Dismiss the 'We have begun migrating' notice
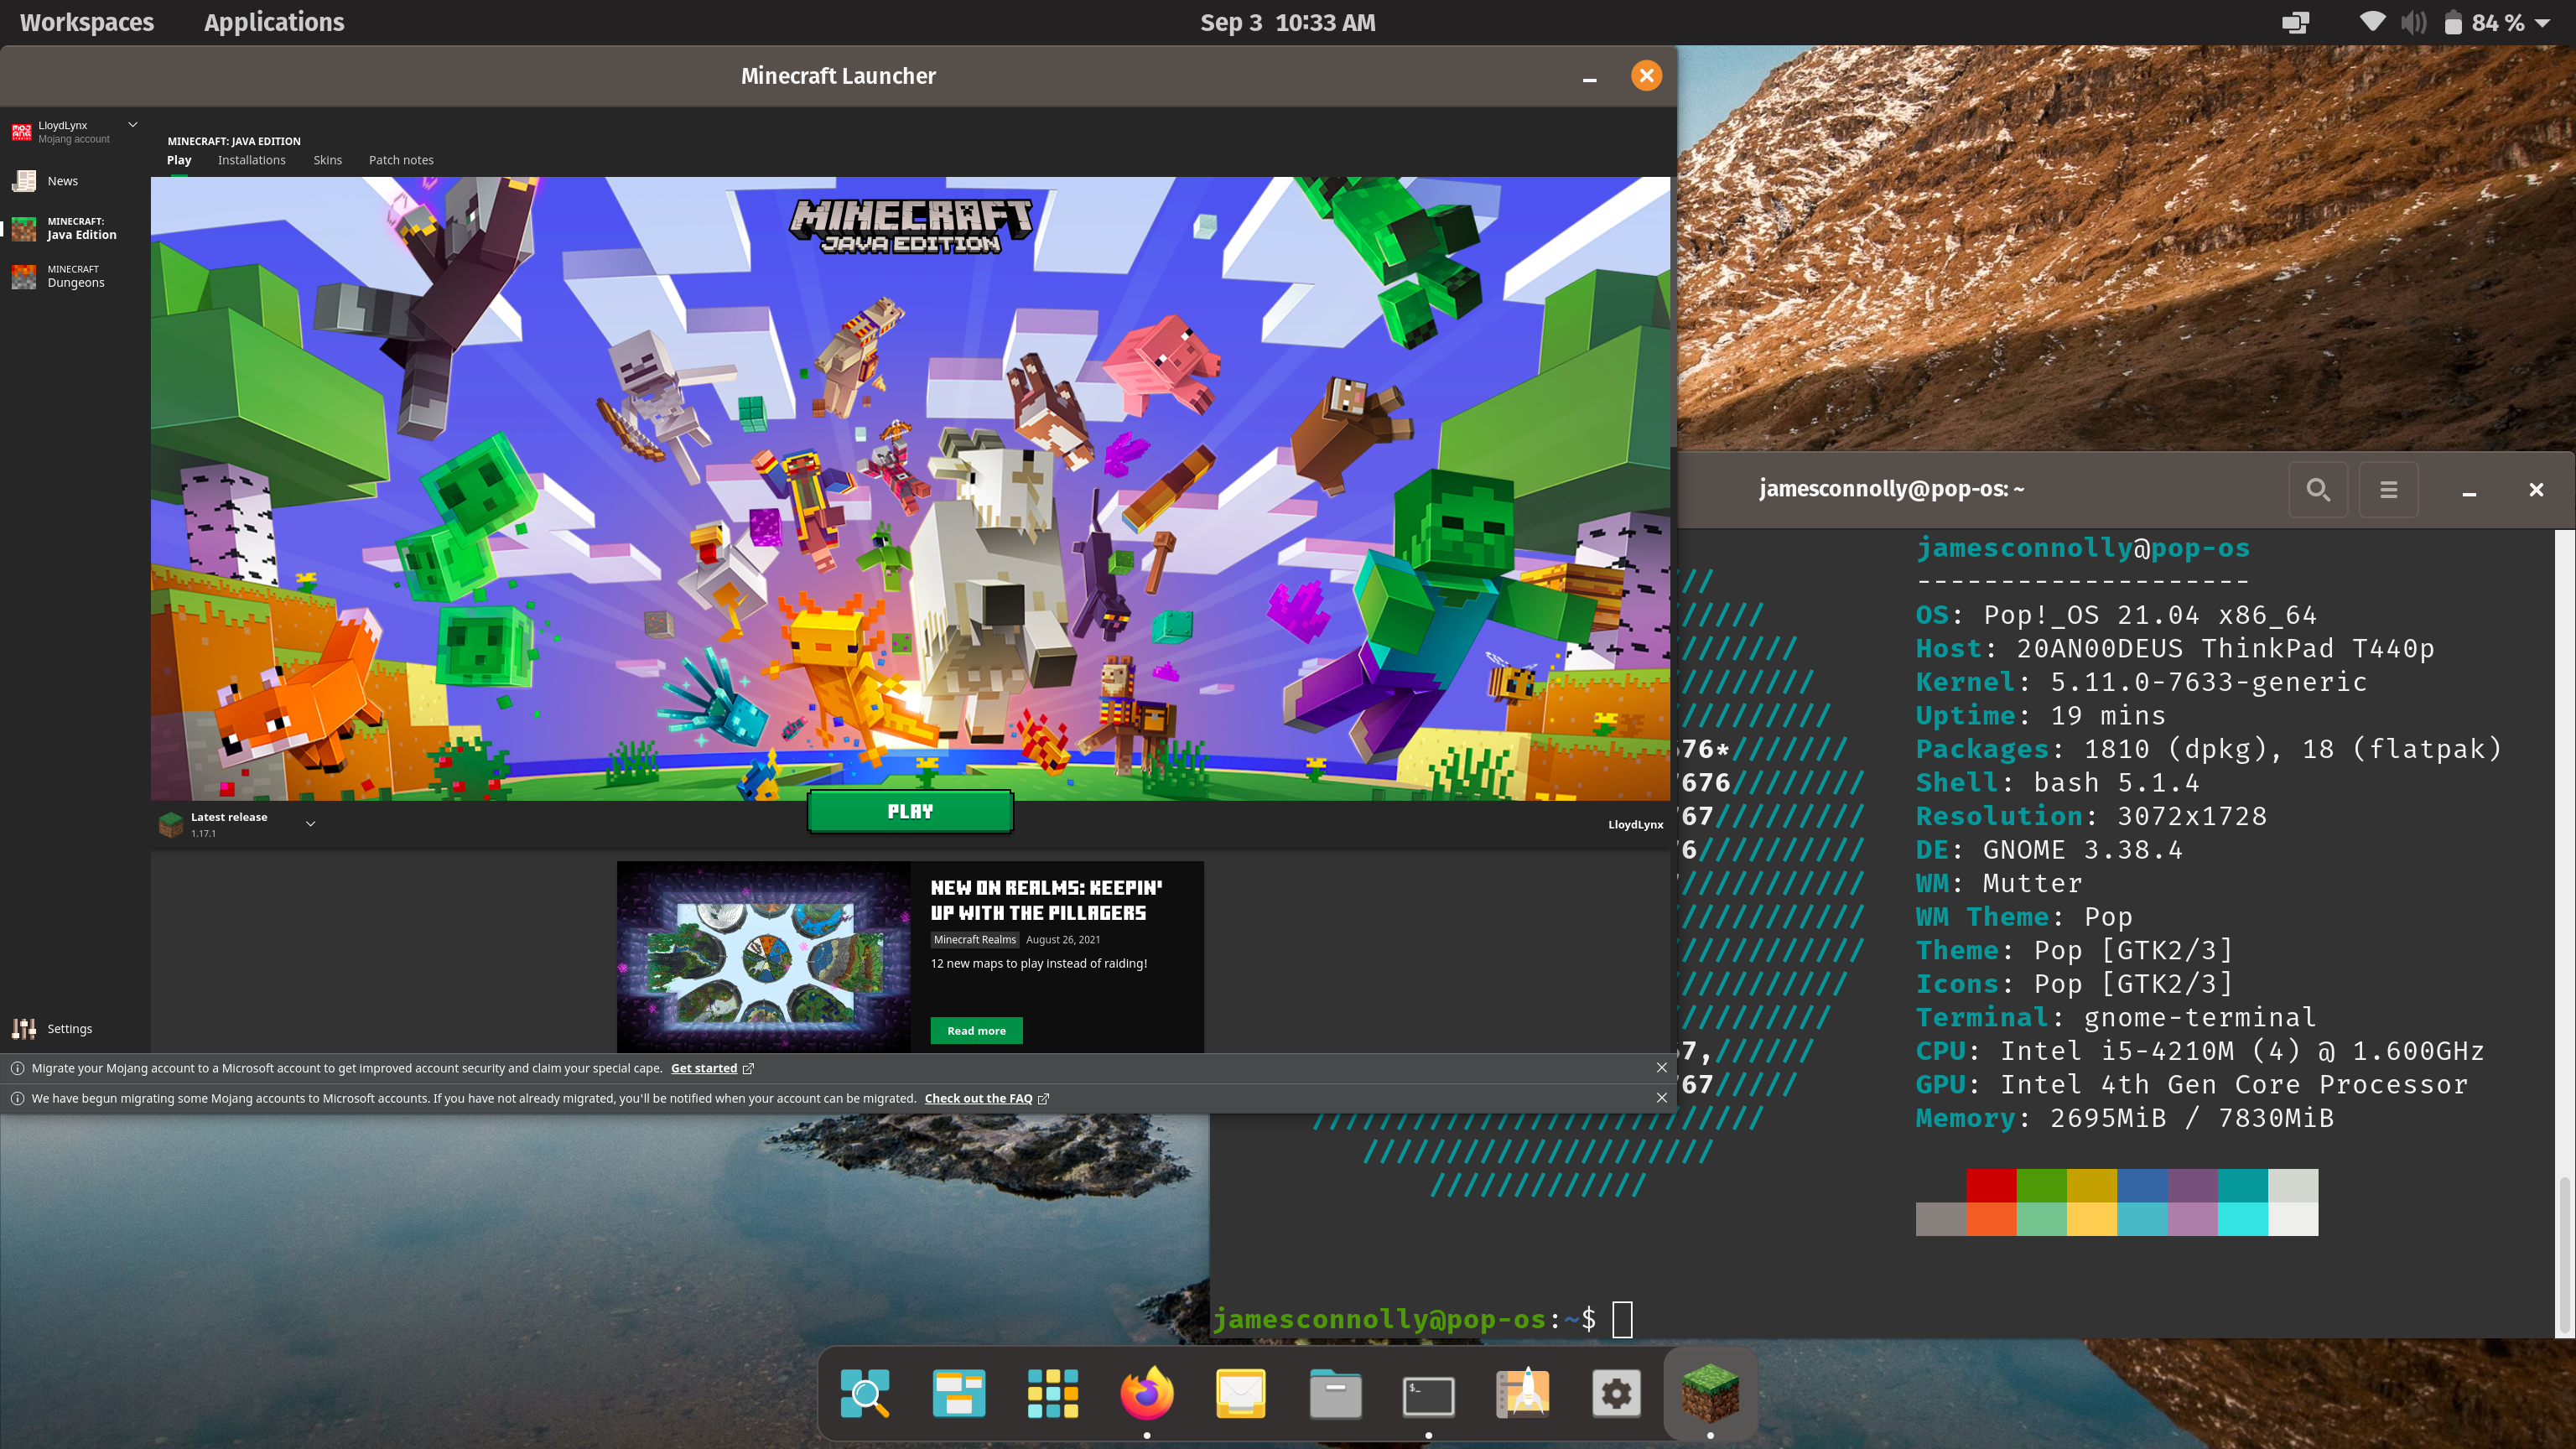 pos(1661,1098)
